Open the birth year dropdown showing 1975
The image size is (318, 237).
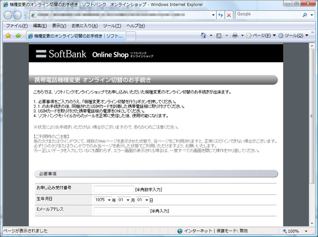(x=103, y=200)
